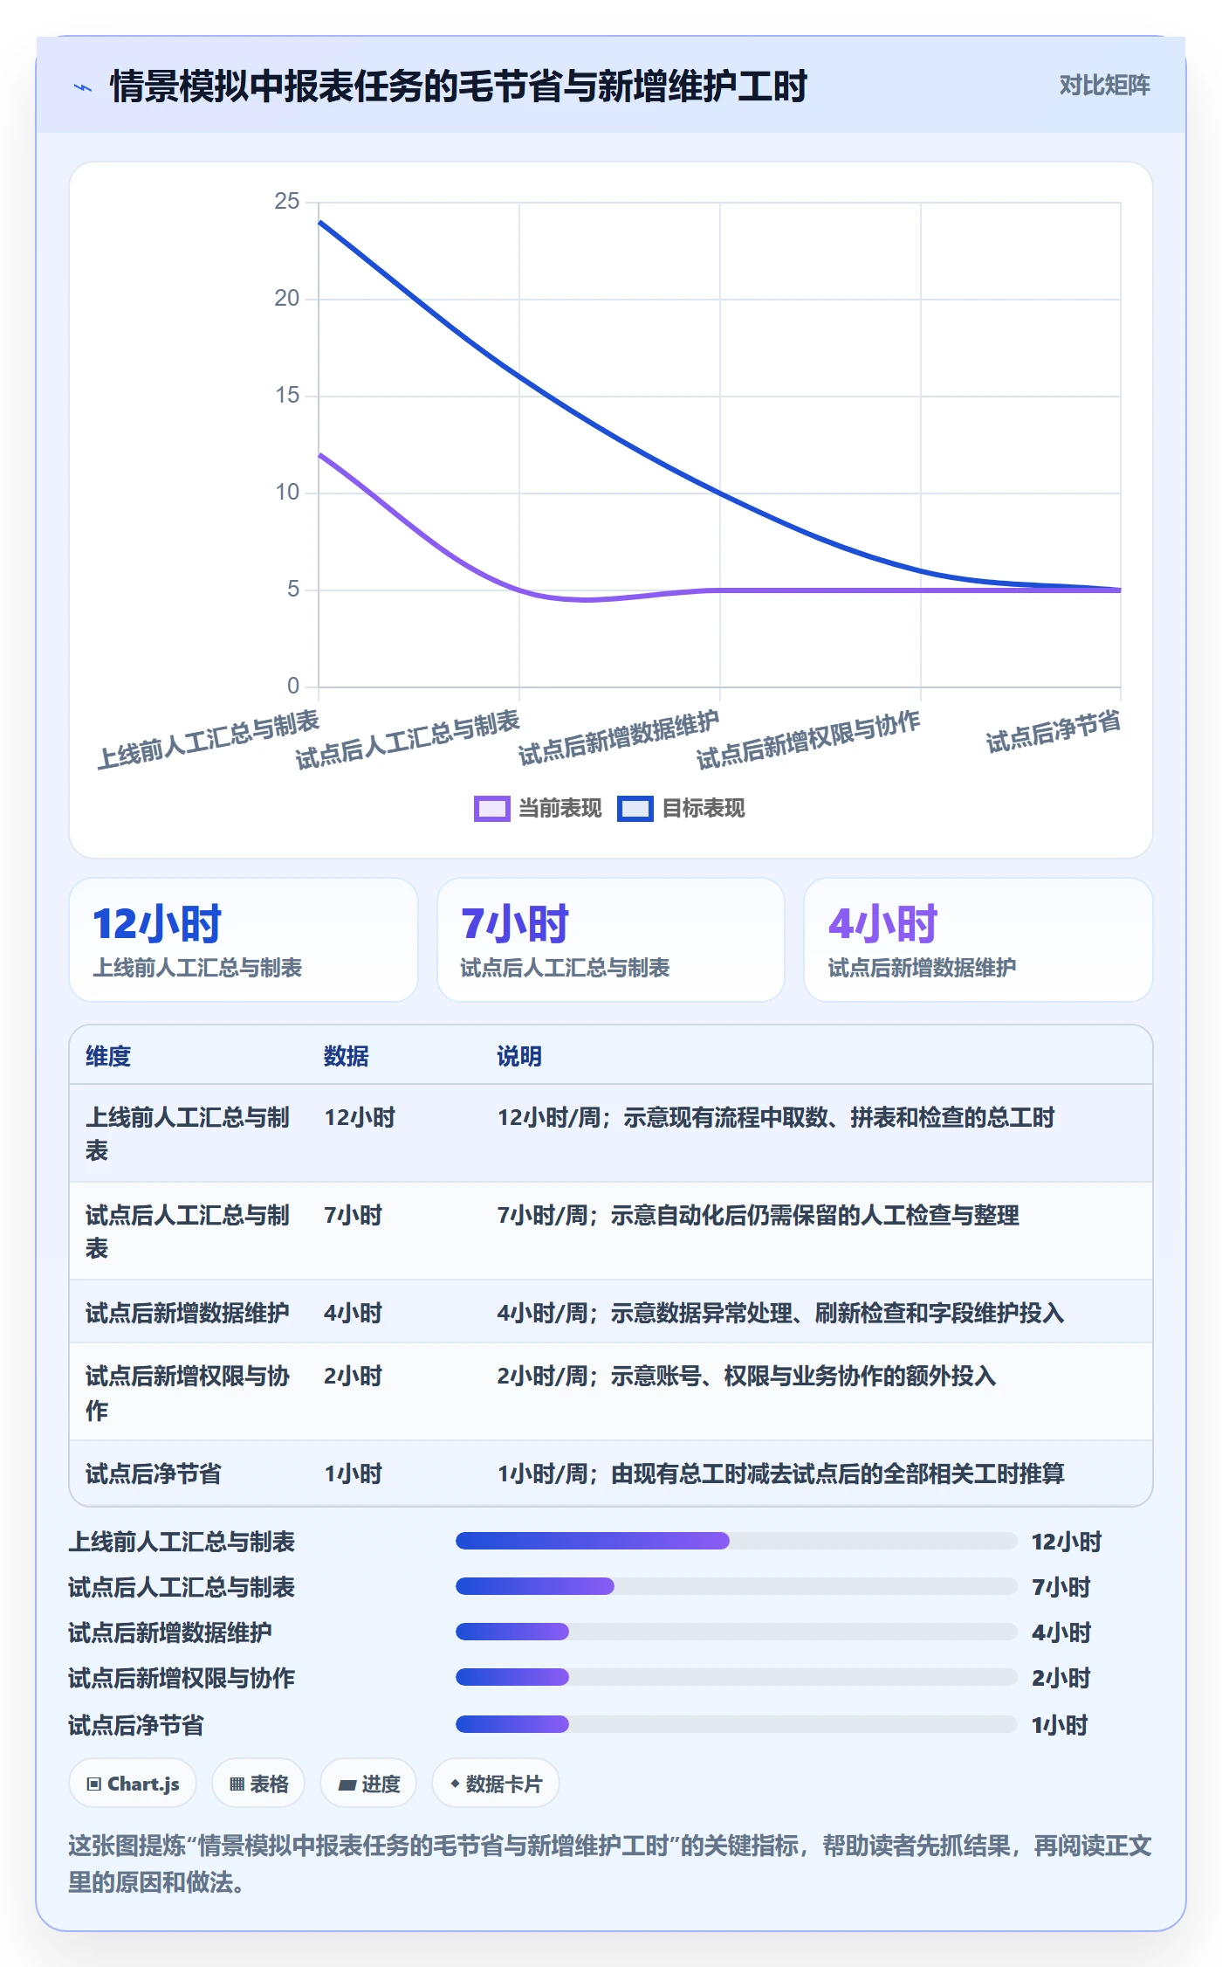Image resolution: width=1222 pixels, height=1967 pixels.
Task: Click the 数据 column header
Action: pos(347,1056)
